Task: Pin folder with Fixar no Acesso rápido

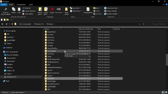Action: [x=6, y=11]
